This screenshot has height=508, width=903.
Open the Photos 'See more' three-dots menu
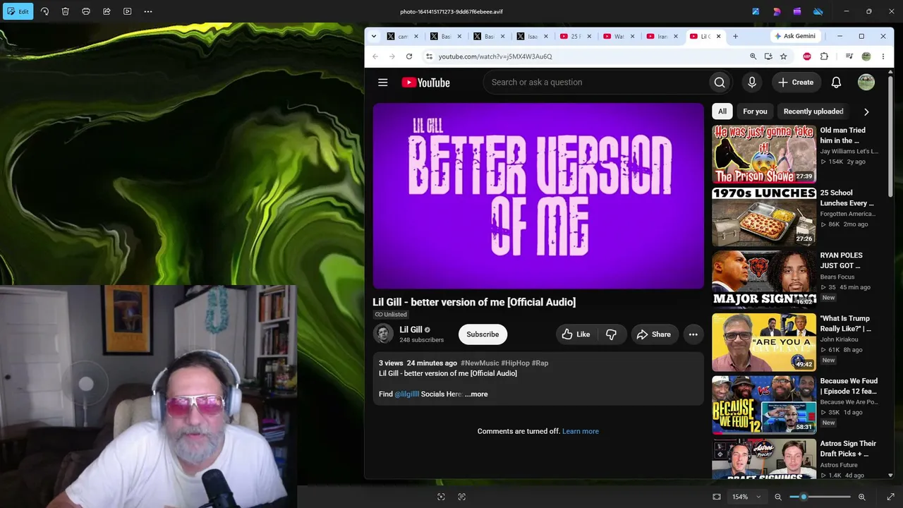[x=148, y=11]
